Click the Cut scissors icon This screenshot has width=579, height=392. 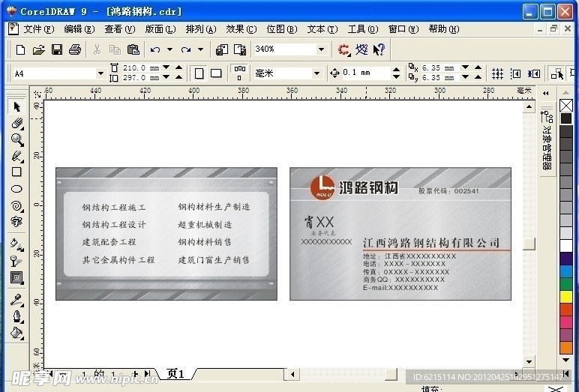[x=97, y=49]
